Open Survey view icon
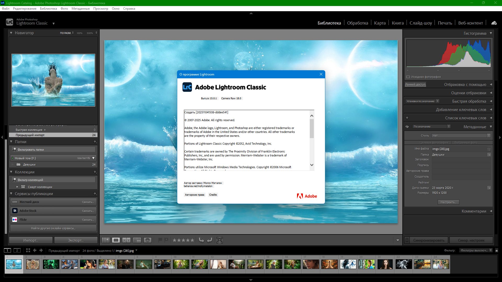Image resolution: width=502 pixels, height=282 pixels. (x=137, y=240)
